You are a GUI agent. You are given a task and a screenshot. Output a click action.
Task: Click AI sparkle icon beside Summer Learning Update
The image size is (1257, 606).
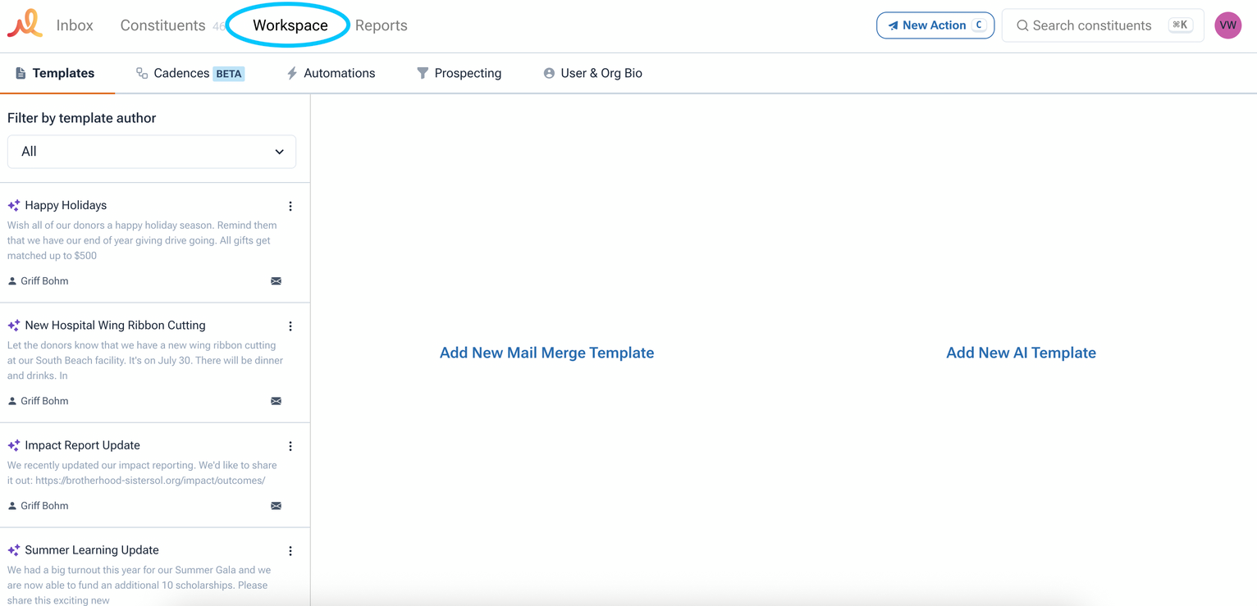[14, 550]
